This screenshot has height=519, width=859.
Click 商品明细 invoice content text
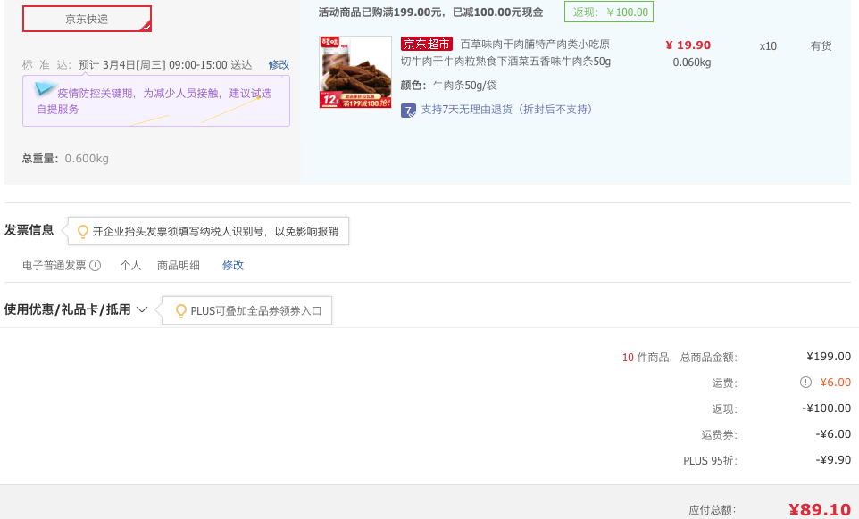(179, 265)
